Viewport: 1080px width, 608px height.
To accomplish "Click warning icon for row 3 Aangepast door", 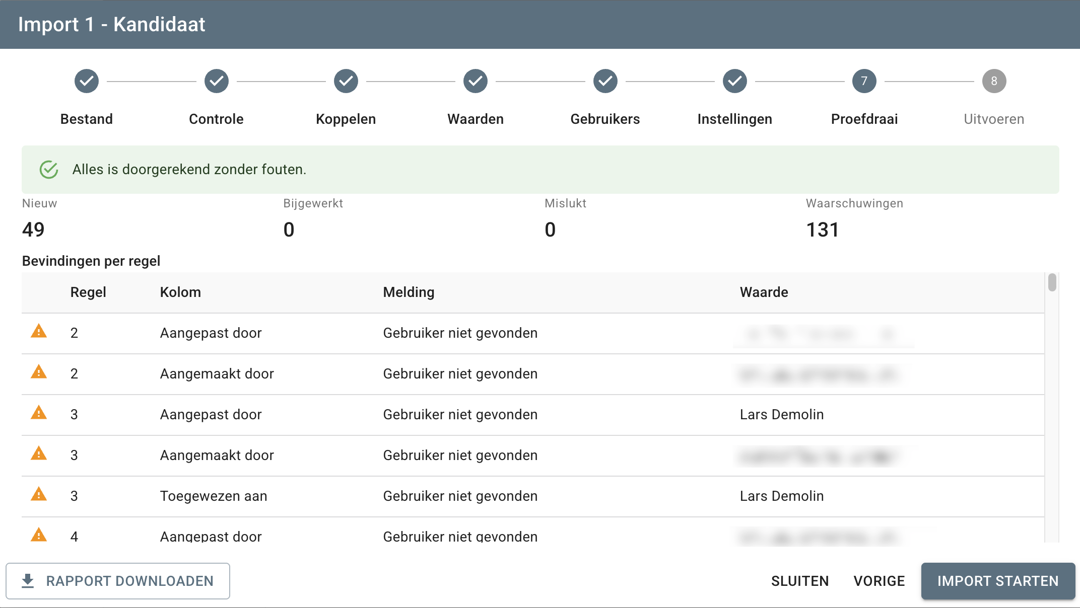I will [39, 413].
